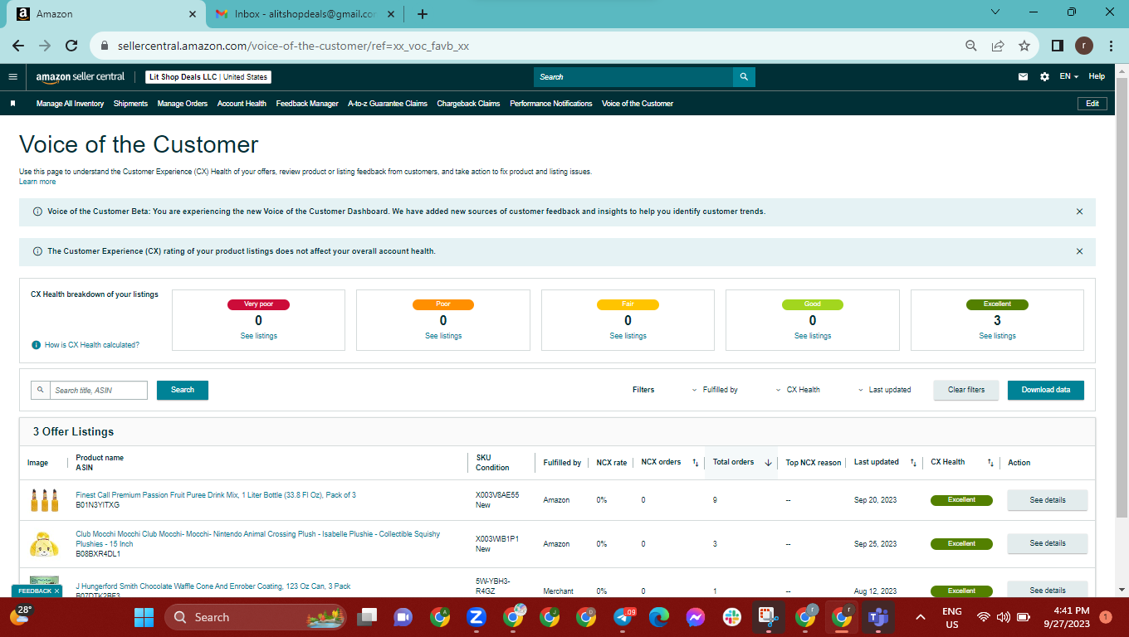See details for Mocchi Isabelle Plushie listing
Viewport: 1129px width, 637px height.
pyautogui.click(x=1048, y=543)
